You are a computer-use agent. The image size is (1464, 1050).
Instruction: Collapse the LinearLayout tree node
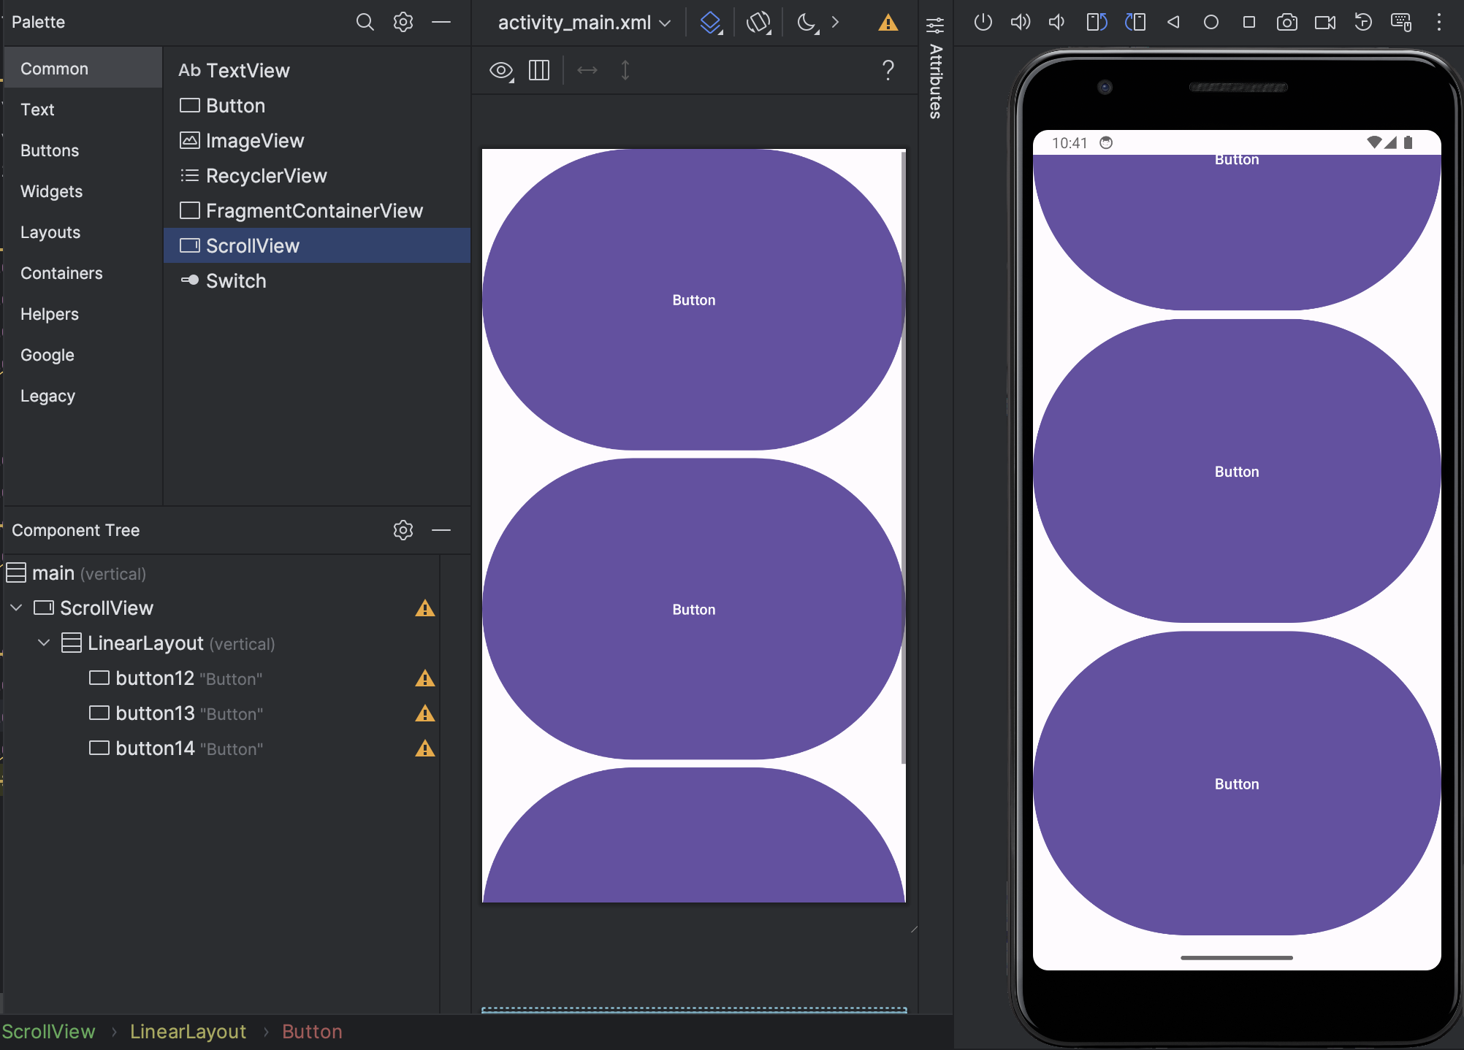[x=44, y=643]
